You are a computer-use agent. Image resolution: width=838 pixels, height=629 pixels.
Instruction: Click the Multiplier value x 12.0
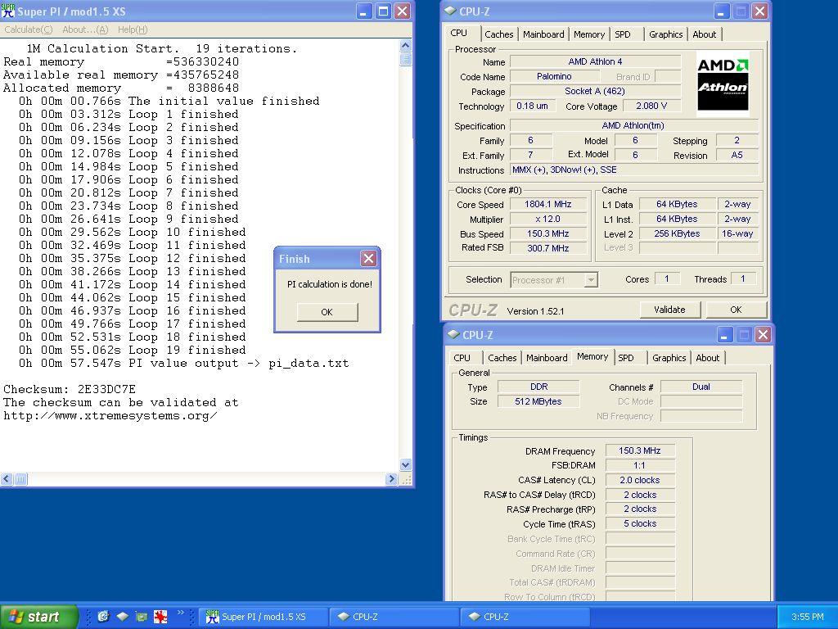pos(547,219)
